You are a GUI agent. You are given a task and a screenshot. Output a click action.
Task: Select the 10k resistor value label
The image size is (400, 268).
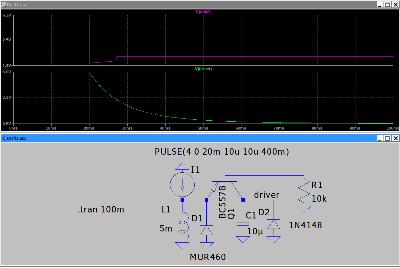pos(319,199)
